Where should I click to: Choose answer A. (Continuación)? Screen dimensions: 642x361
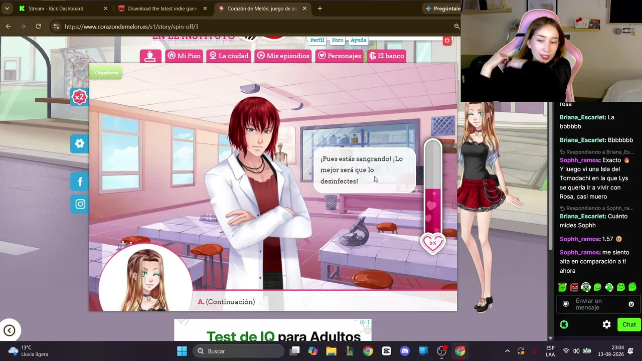pyautogui.click(x=226, y=302)
